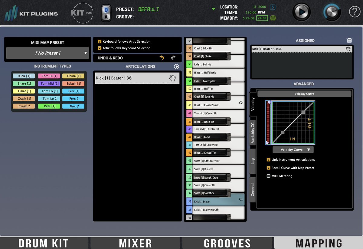Click key 47 Tom Hi [1] Center Hit
This screenshot has height=249, width=363.
pos(215,113)
